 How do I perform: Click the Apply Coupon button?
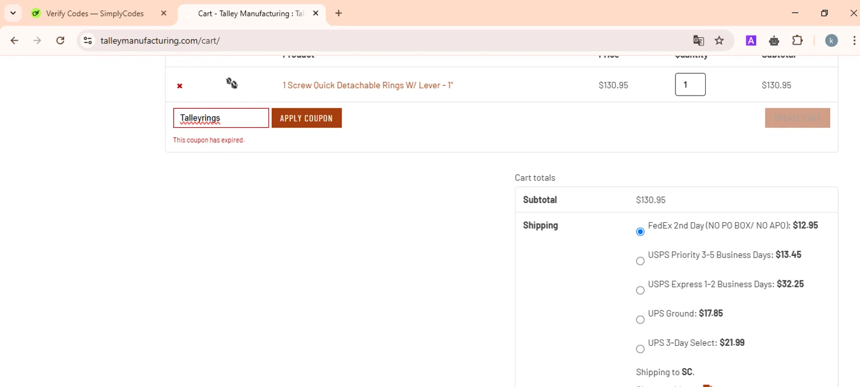click(307, 118)
